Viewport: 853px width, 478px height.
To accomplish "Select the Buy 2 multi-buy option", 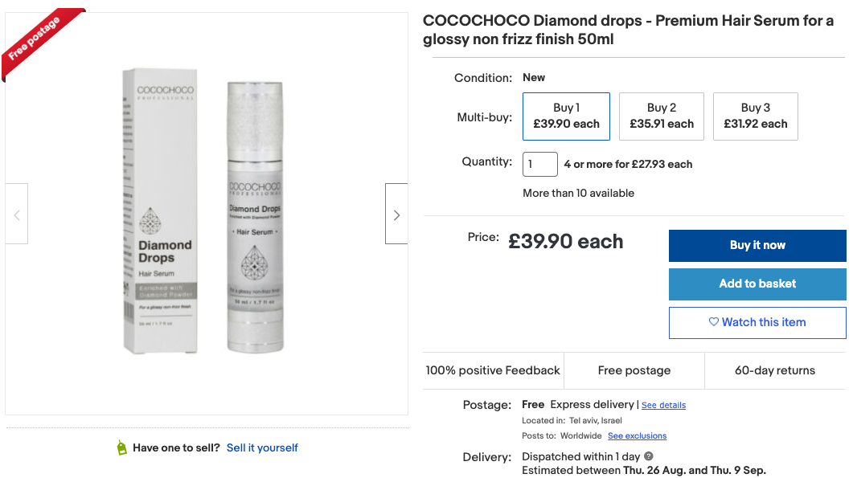I will (661, 116).
